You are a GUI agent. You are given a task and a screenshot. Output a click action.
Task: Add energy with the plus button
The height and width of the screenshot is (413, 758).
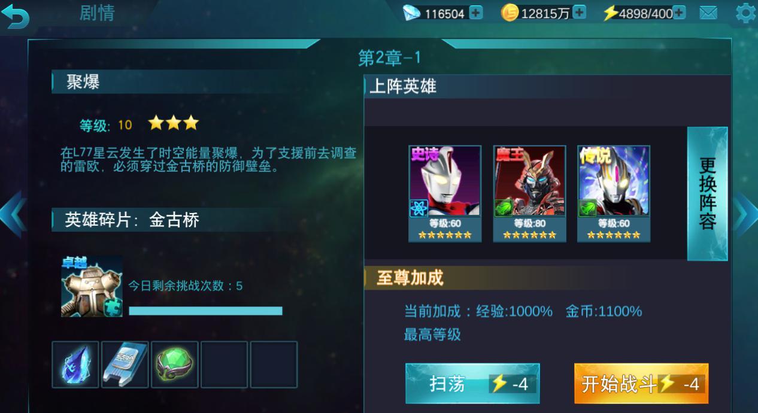point(679,13)
